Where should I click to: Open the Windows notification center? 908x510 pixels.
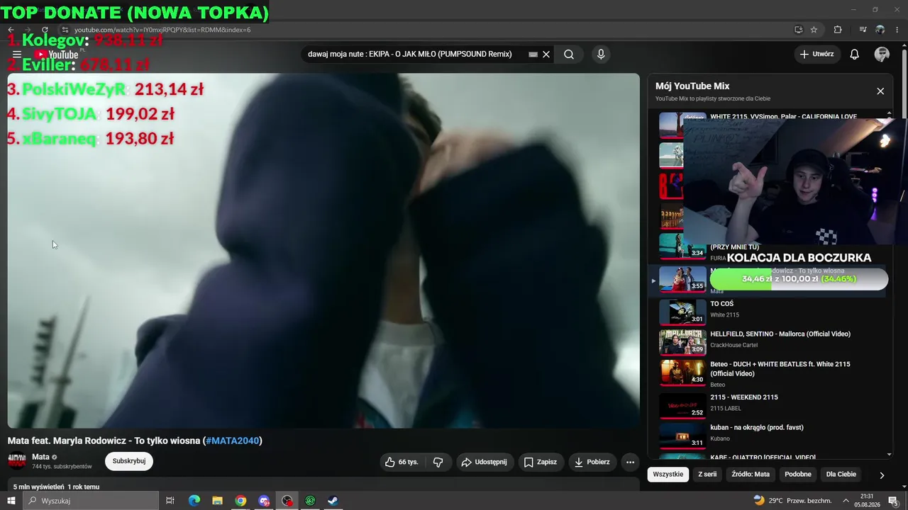click(x=894, y=501)
